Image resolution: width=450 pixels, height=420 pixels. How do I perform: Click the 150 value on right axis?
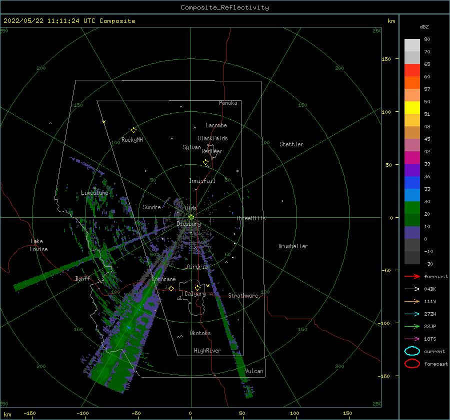386,59
